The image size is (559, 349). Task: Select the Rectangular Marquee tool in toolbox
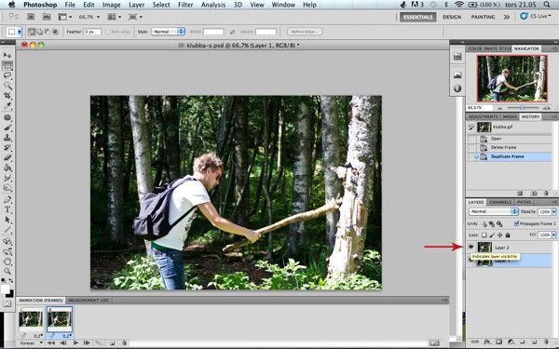click(x=7, y=65)
